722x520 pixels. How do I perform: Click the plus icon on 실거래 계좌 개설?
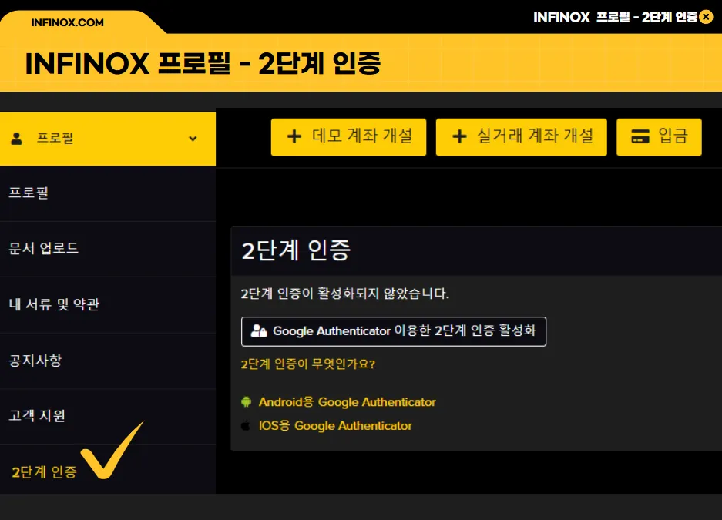pos(459,136)
